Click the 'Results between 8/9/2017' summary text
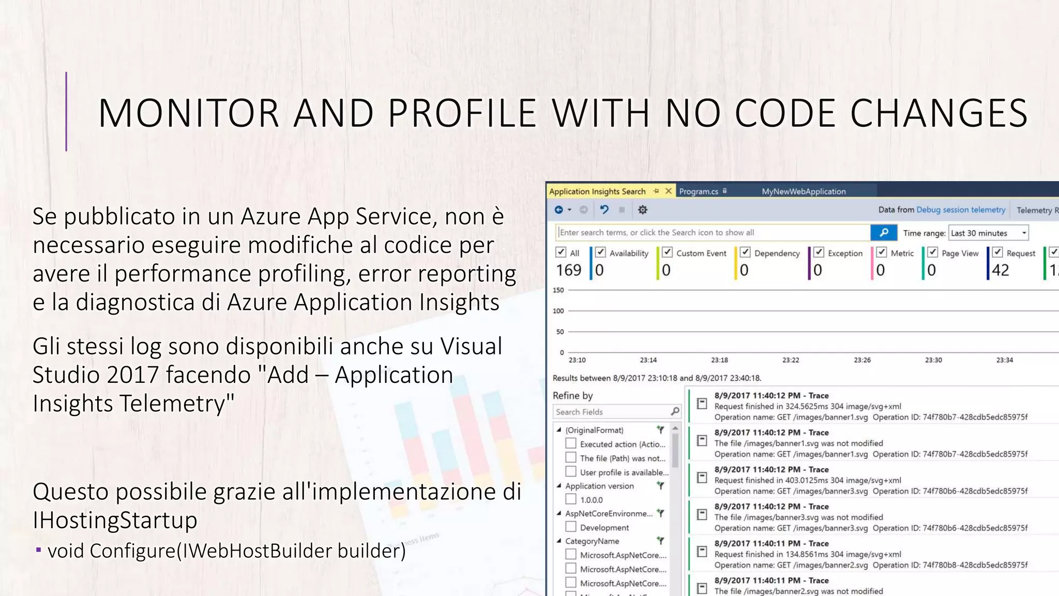Screen dimensions: 1059x596 (x=657, y=378)
